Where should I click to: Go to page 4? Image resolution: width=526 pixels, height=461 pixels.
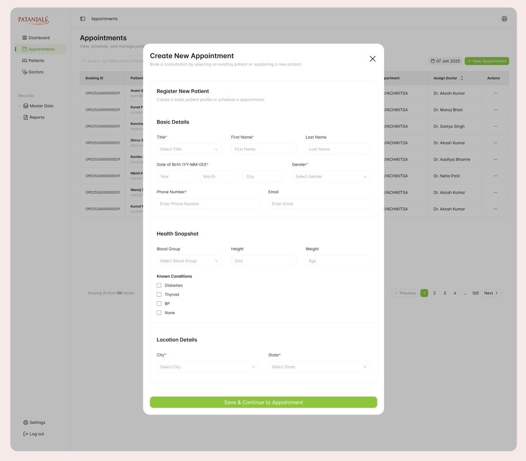click(x=455, y=293)
